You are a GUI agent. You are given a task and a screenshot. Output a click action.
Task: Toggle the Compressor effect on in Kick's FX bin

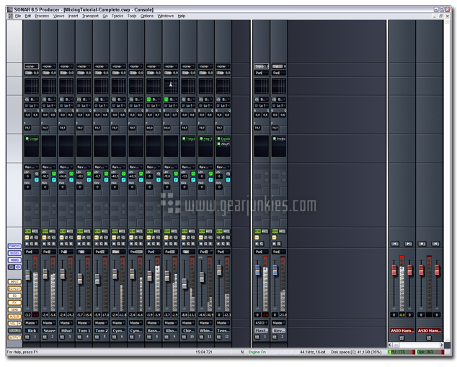(x=27, y=138)
